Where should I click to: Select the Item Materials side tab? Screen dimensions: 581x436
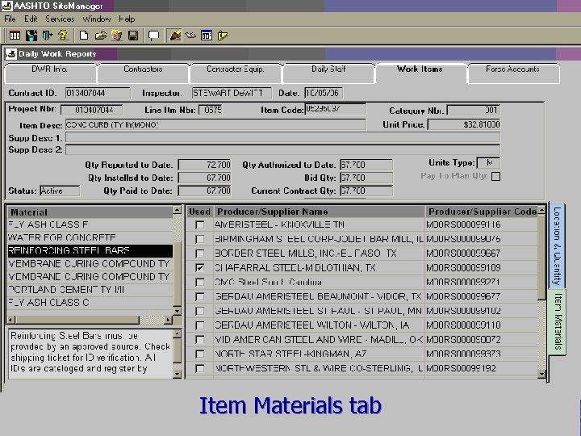[x=557, y=321]
